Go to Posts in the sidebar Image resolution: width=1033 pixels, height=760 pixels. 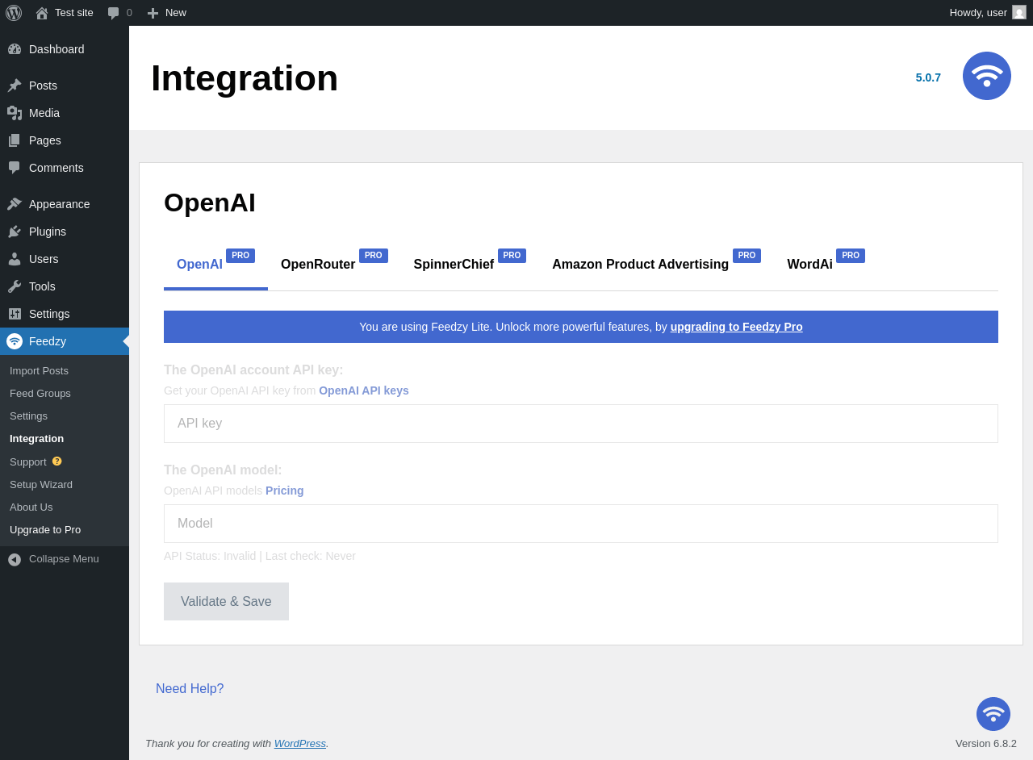[65, 86]
